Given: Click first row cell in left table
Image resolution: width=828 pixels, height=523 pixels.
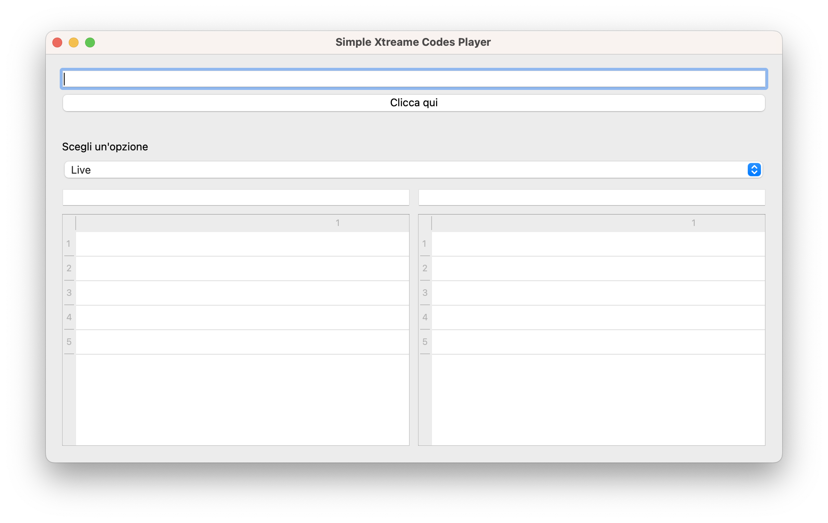Looking at the screenshot, I should click(x=242, y=244).
